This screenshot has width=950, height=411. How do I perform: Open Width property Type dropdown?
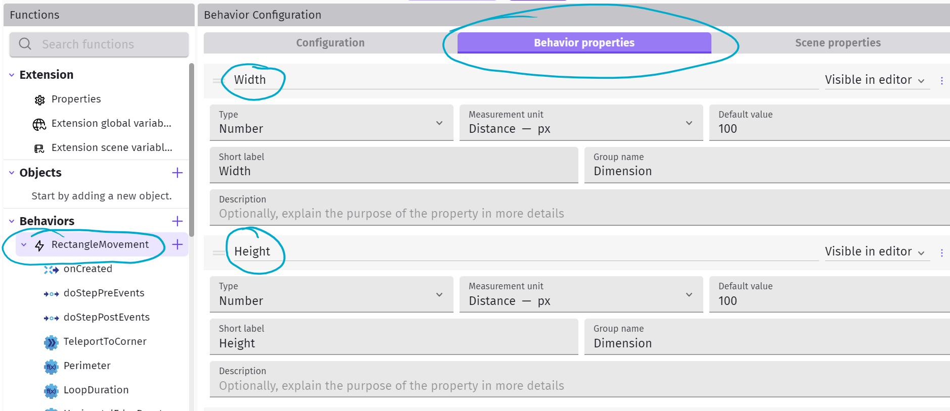point(331,123)
